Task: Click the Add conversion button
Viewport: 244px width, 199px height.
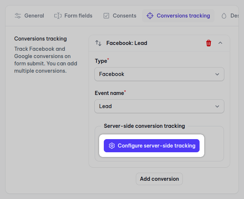Action: coord(159,179)
